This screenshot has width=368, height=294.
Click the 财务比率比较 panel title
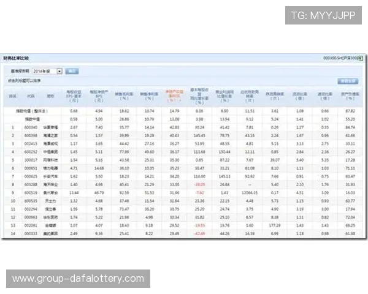coord(16,58)
